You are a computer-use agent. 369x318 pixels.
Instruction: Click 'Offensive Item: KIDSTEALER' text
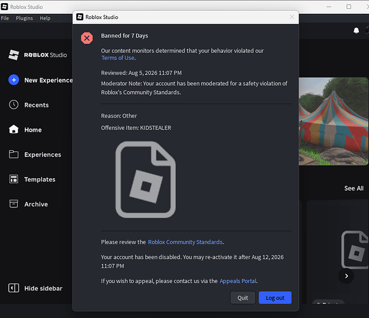point(136,128)
